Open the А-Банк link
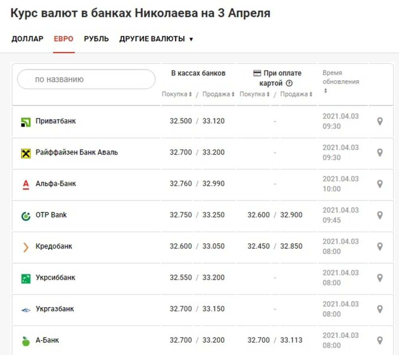Image resolution: width=399 pixels, height=355 pixels. tap(47, 340)
